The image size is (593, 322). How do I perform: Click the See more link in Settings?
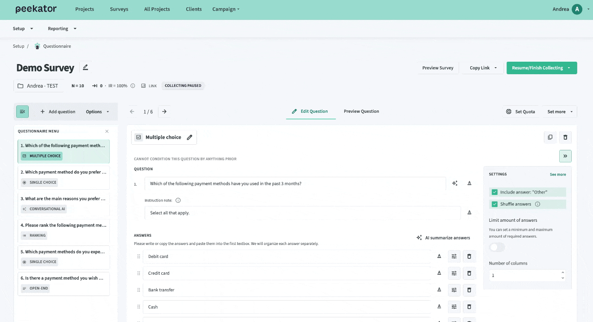(558, 174)
